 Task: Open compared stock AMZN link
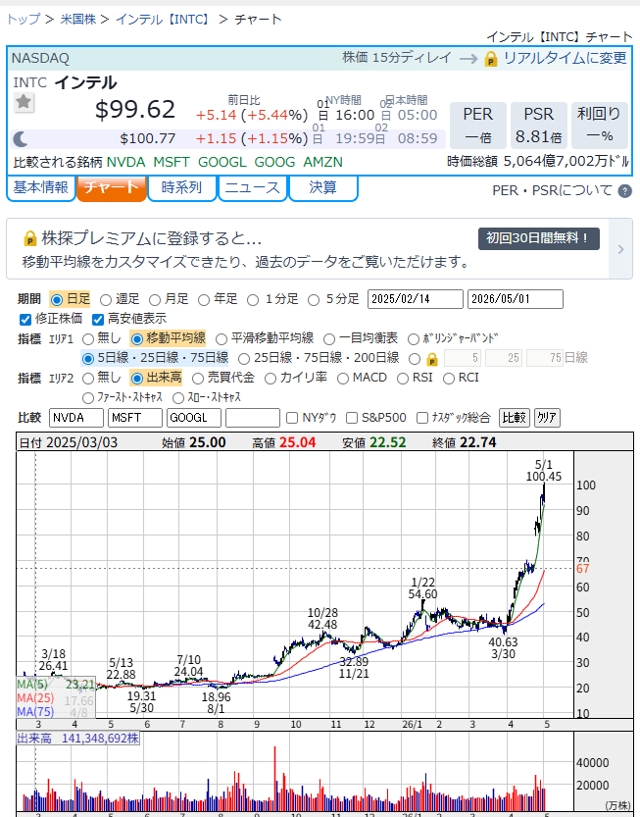click(322, 162)
